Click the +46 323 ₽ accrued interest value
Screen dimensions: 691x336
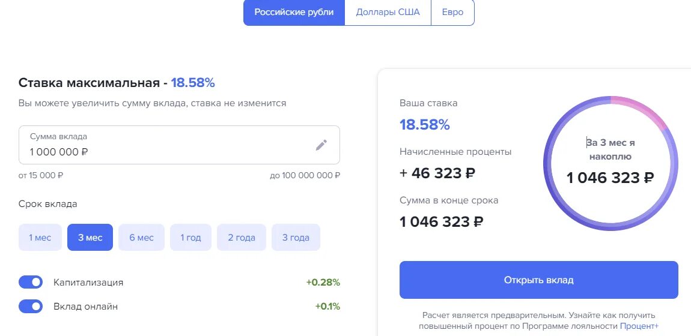(x=437, y=173)
